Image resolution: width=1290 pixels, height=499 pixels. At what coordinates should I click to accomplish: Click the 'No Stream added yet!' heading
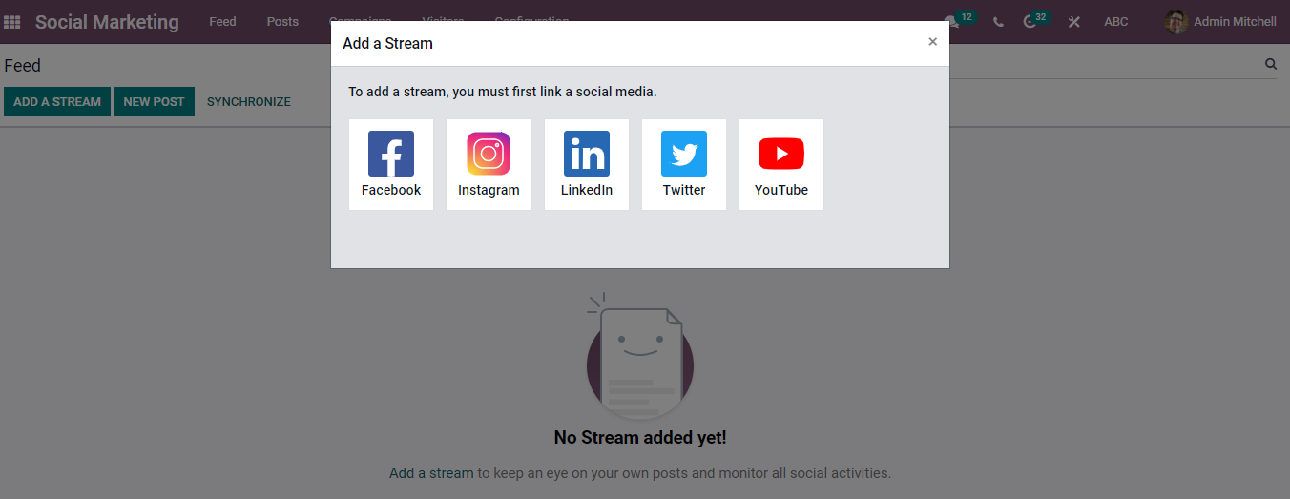coord(640,438)
